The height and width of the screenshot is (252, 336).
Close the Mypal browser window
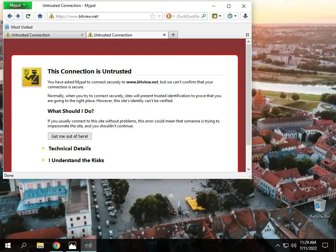(x=244, y=6)
